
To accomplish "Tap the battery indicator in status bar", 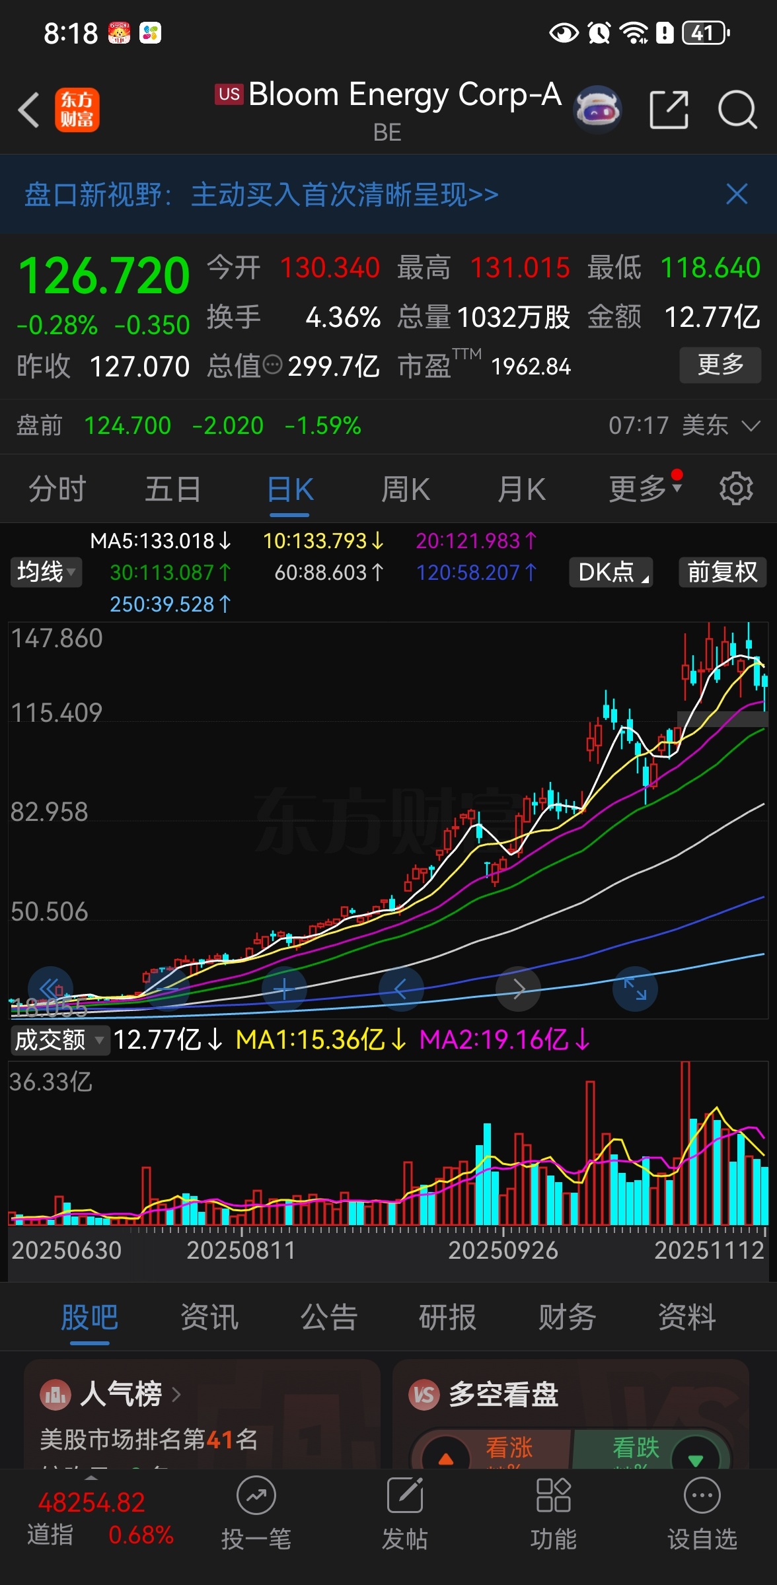I will [706, 32].
